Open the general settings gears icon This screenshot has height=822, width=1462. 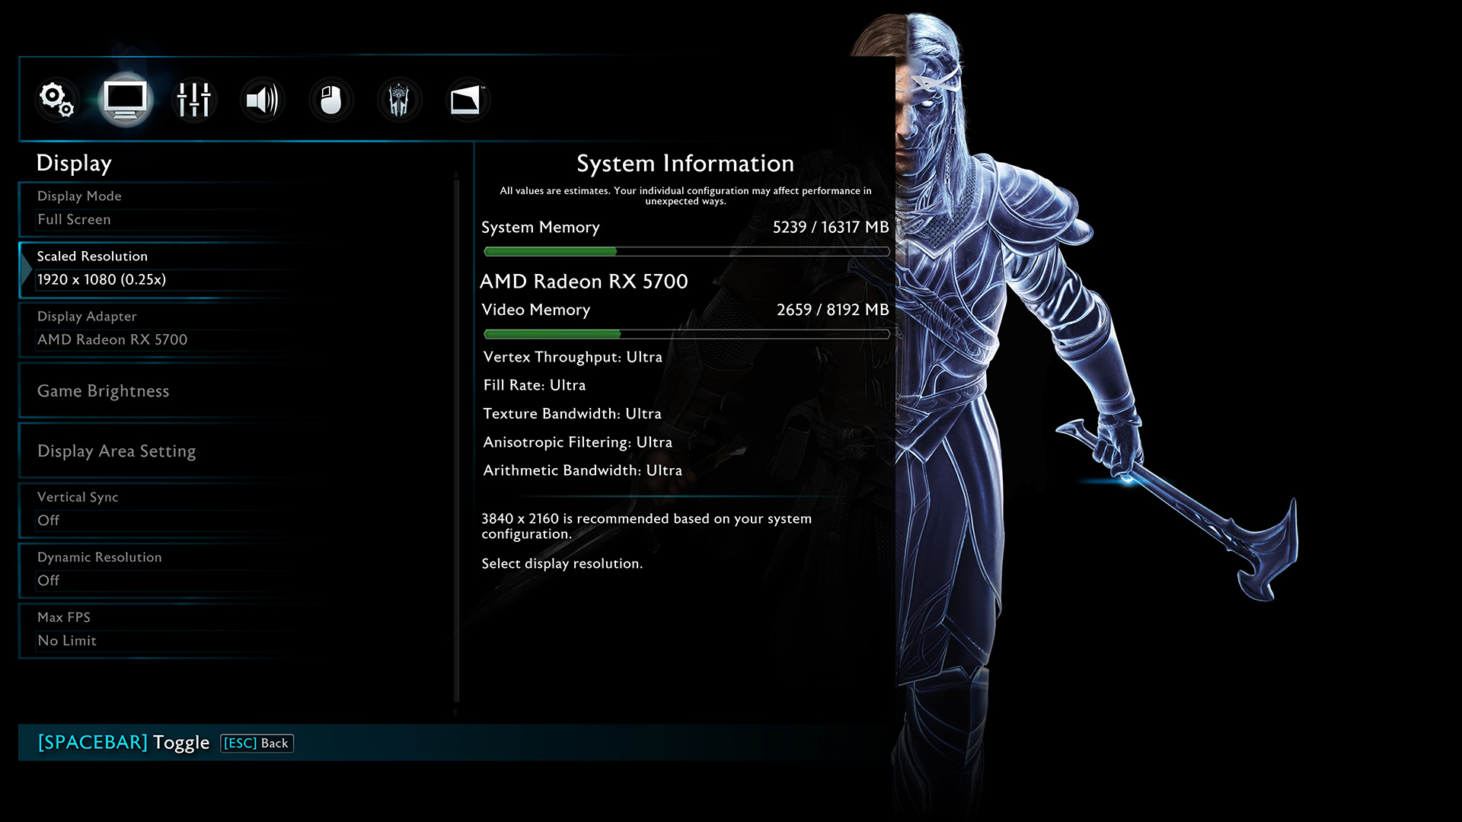point(57,100)
